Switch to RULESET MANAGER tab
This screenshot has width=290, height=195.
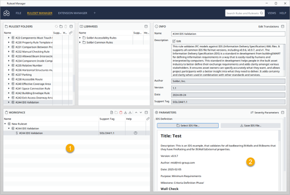pyautogui.click(x=40, y=13)
